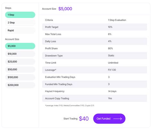Switch to the Rapid evaluation option
The image size is (152, 129).
pyautogui.click(x=20, y=31)
